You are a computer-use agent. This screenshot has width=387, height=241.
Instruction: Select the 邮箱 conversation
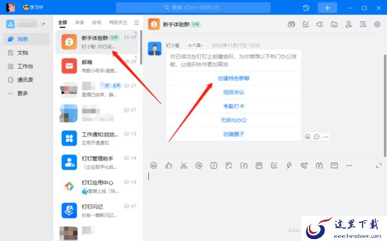[x=97, y=66]
